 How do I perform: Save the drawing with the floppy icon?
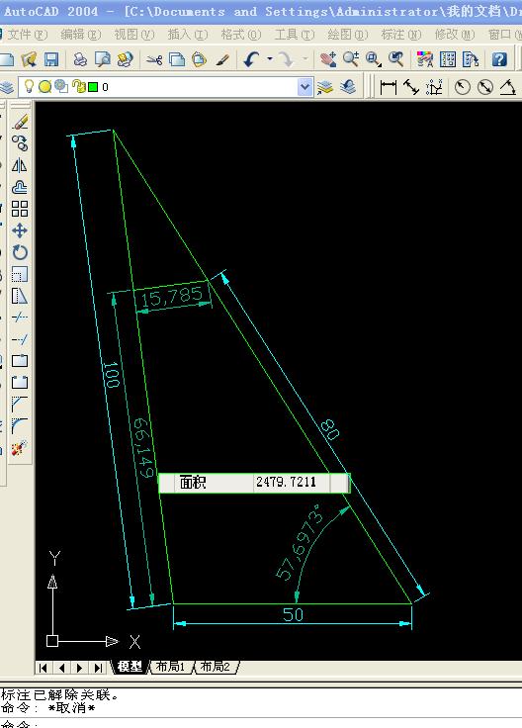(x=51, y=59)
